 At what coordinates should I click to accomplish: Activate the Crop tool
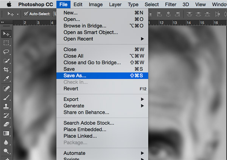point(6,70)
